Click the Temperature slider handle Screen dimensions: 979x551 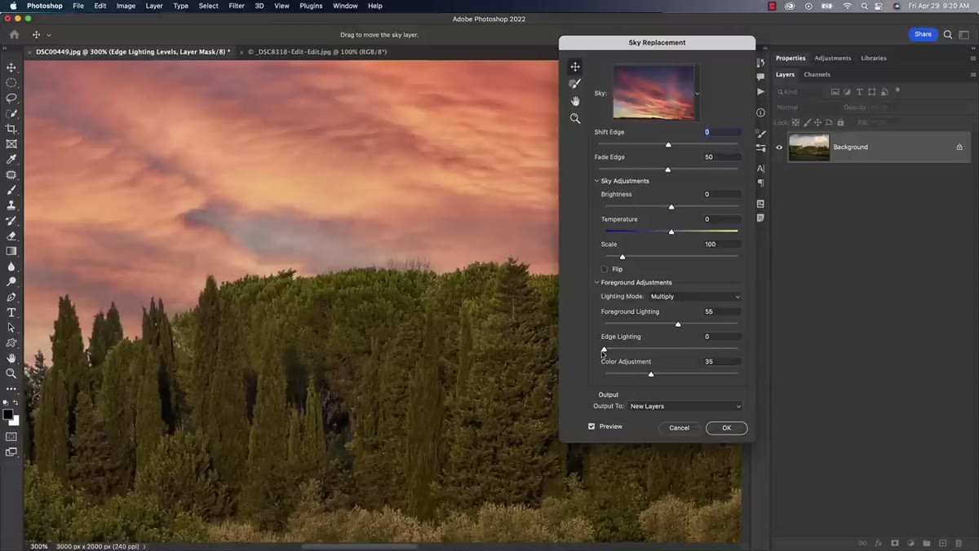click(x=671, y=231)
